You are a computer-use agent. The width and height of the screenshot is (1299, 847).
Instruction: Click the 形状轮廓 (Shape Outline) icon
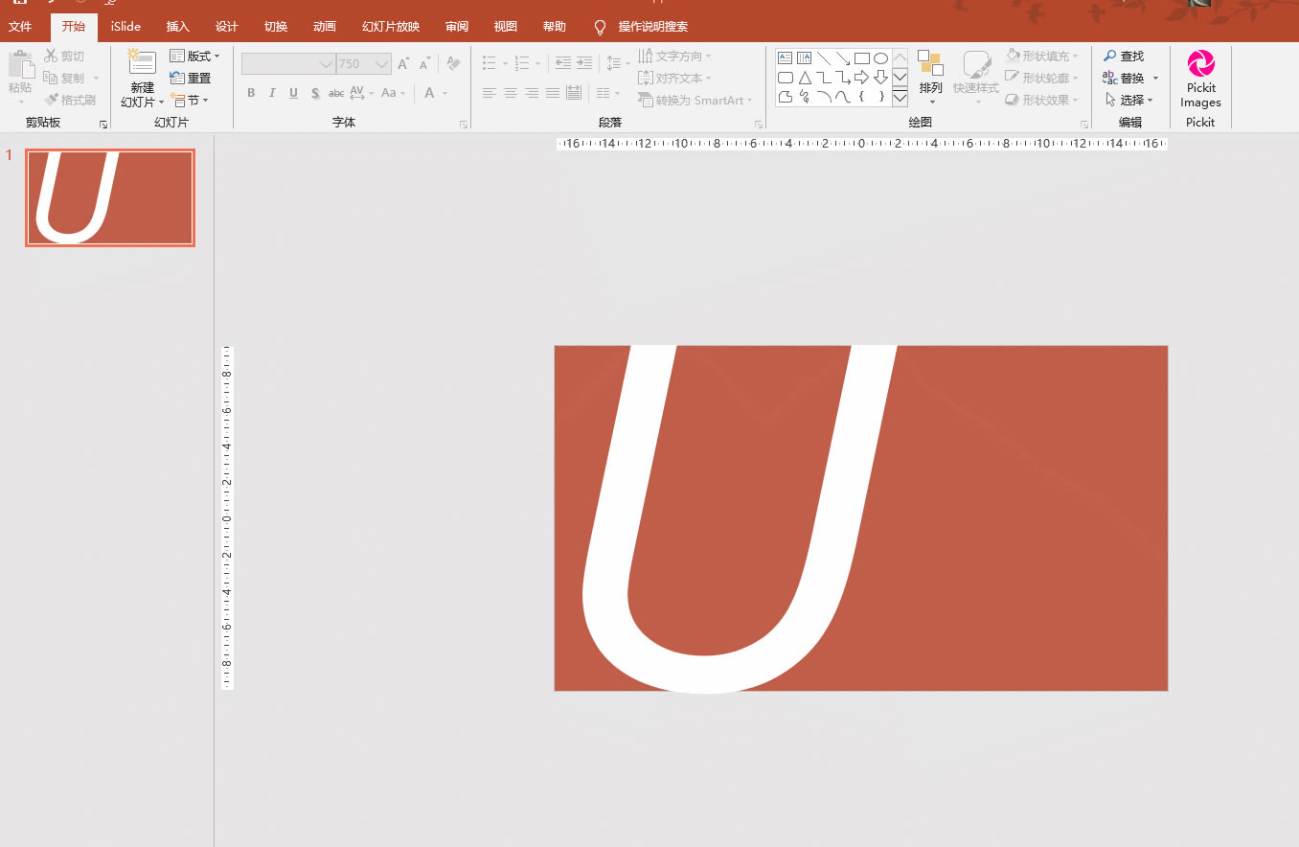coord(1041,78)
